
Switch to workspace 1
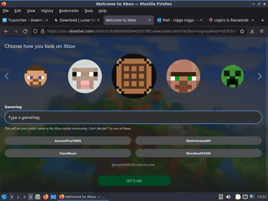pyautogui.click(x=12, y=197)
